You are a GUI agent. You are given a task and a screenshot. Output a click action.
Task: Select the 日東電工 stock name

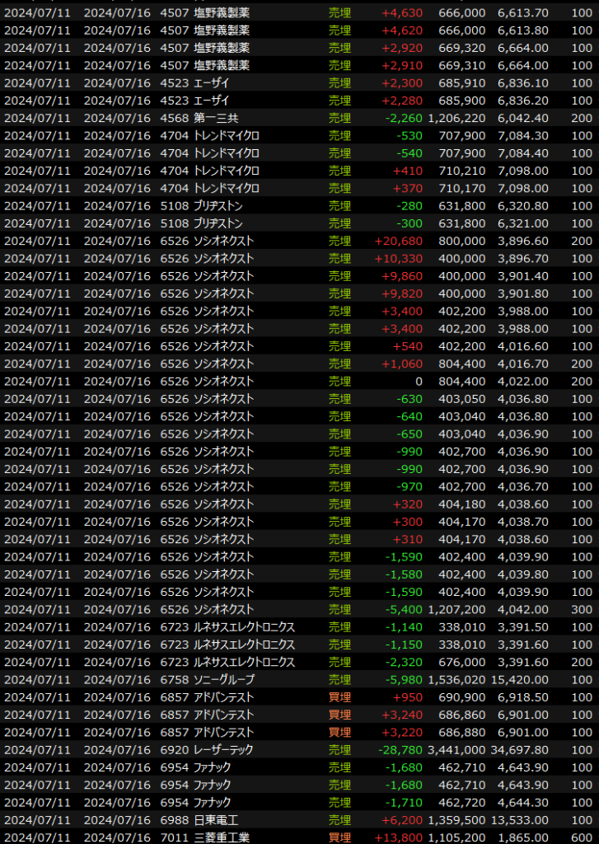point(216,819)
